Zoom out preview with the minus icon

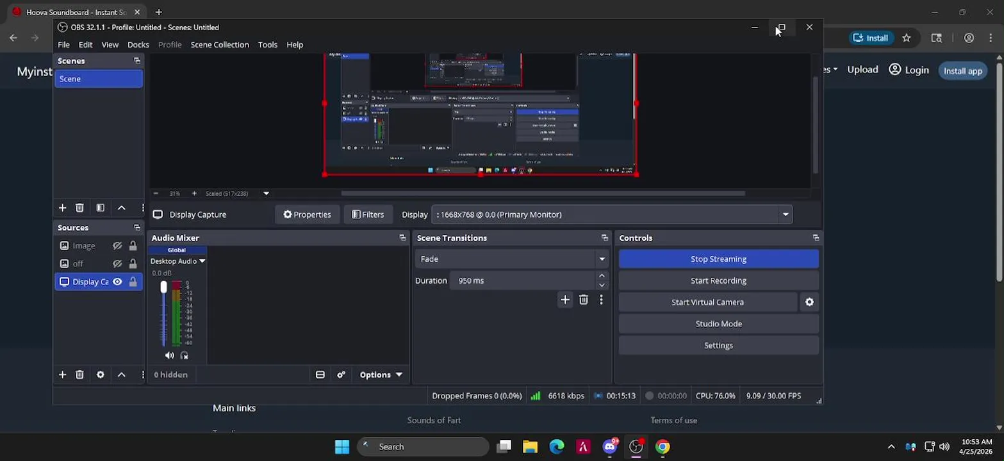coord(156,193)
